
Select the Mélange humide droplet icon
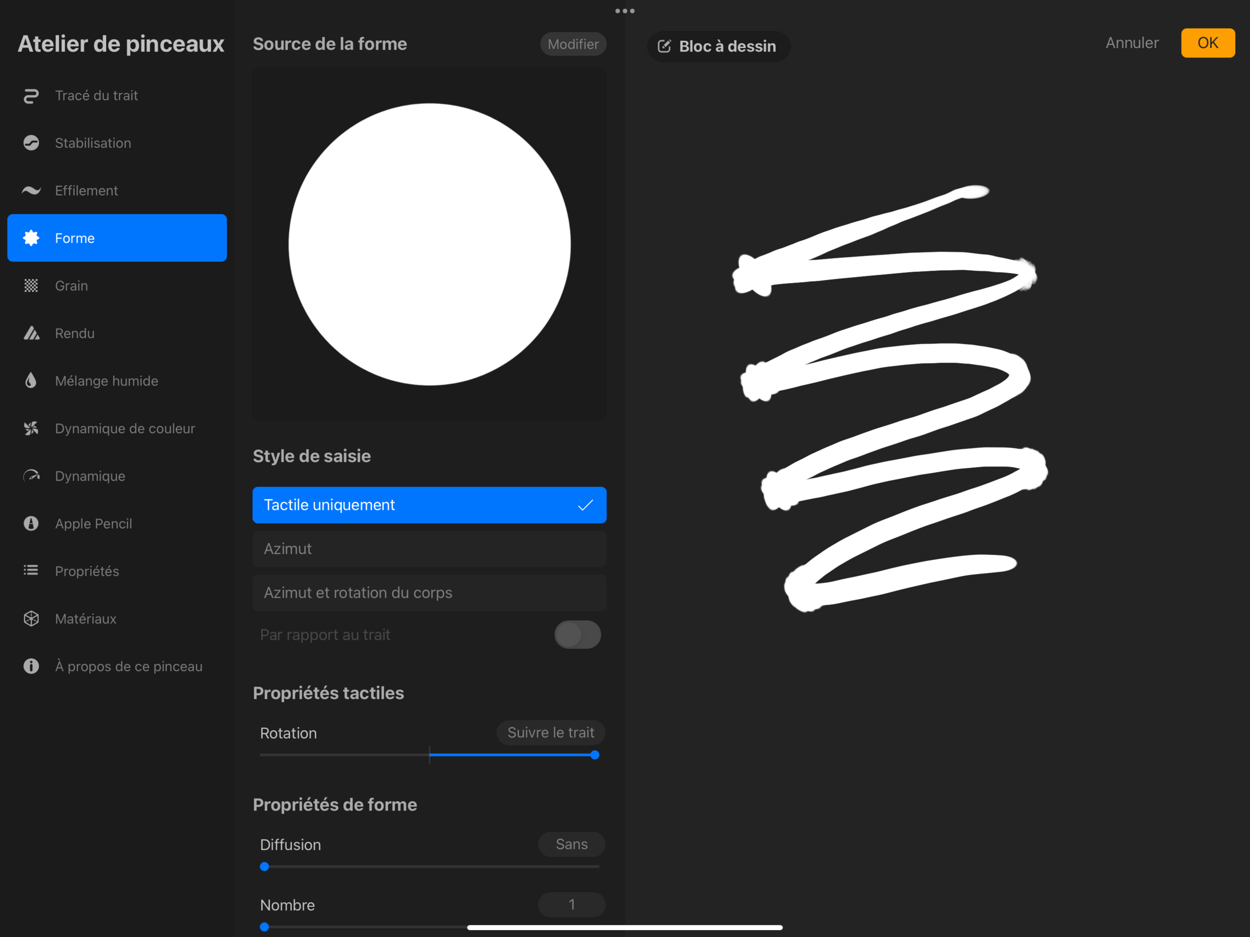31,381
